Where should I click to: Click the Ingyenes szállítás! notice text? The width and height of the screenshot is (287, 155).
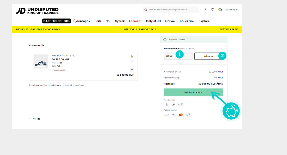[x=177, y=40]
